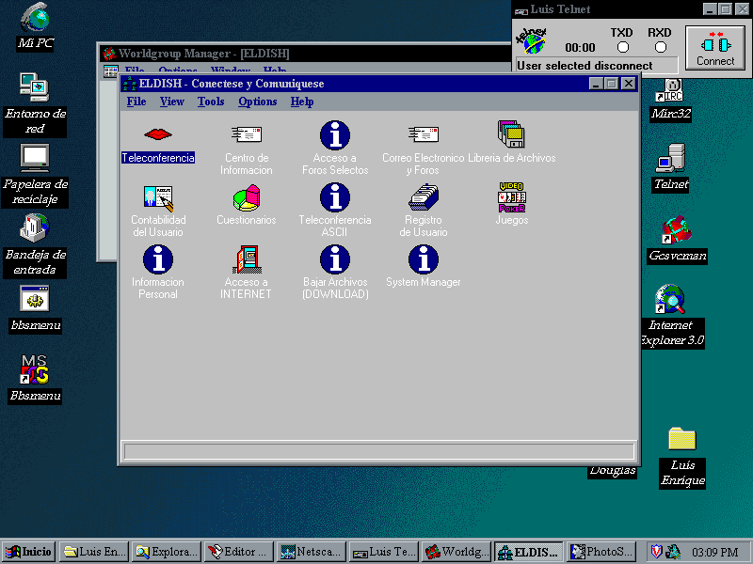Click Worldgroup Manager title bar icon
This screenshot has width=753, height=564.
pyautogui.click(x=110, y=54)
